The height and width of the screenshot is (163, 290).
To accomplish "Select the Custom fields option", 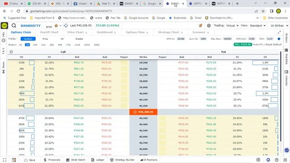I will point(28,39).
